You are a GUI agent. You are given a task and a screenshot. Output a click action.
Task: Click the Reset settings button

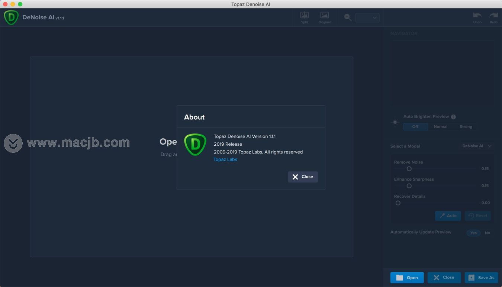(478, 216)
